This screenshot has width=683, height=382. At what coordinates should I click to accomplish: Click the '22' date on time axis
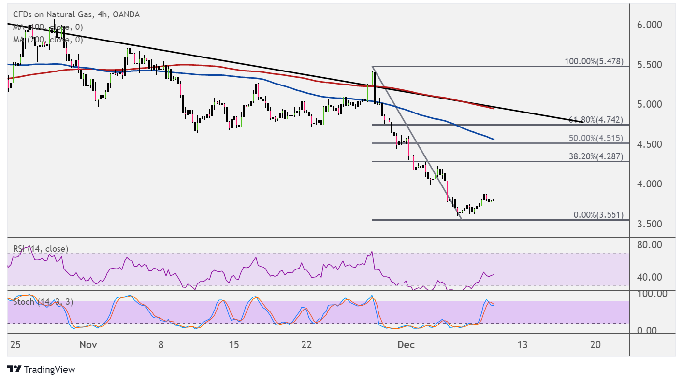pos(306,345)
